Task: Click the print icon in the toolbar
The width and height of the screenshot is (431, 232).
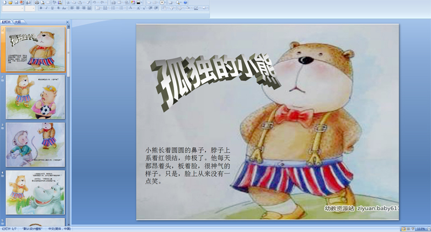Action: [37, 3]
